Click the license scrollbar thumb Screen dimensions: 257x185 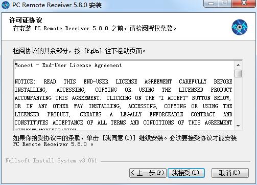click(238, 73)
